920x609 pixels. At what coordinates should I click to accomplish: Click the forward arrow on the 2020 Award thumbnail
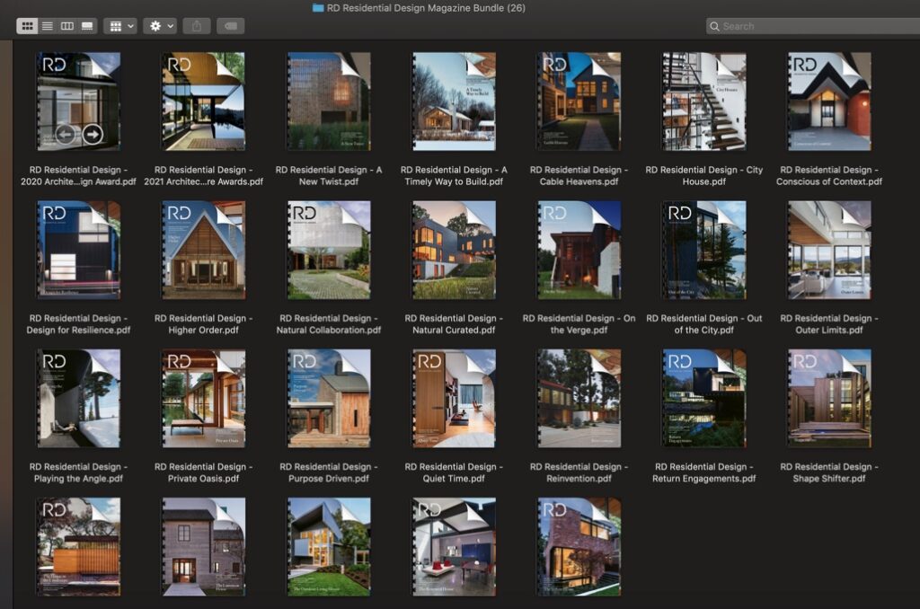tap(93, 133)
